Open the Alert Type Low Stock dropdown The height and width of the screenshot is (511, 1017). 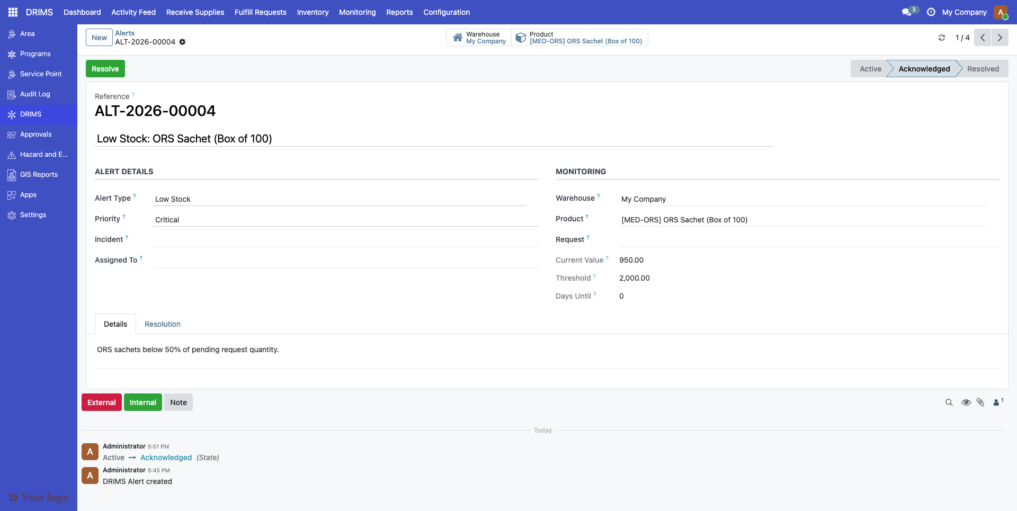[339, 199]
